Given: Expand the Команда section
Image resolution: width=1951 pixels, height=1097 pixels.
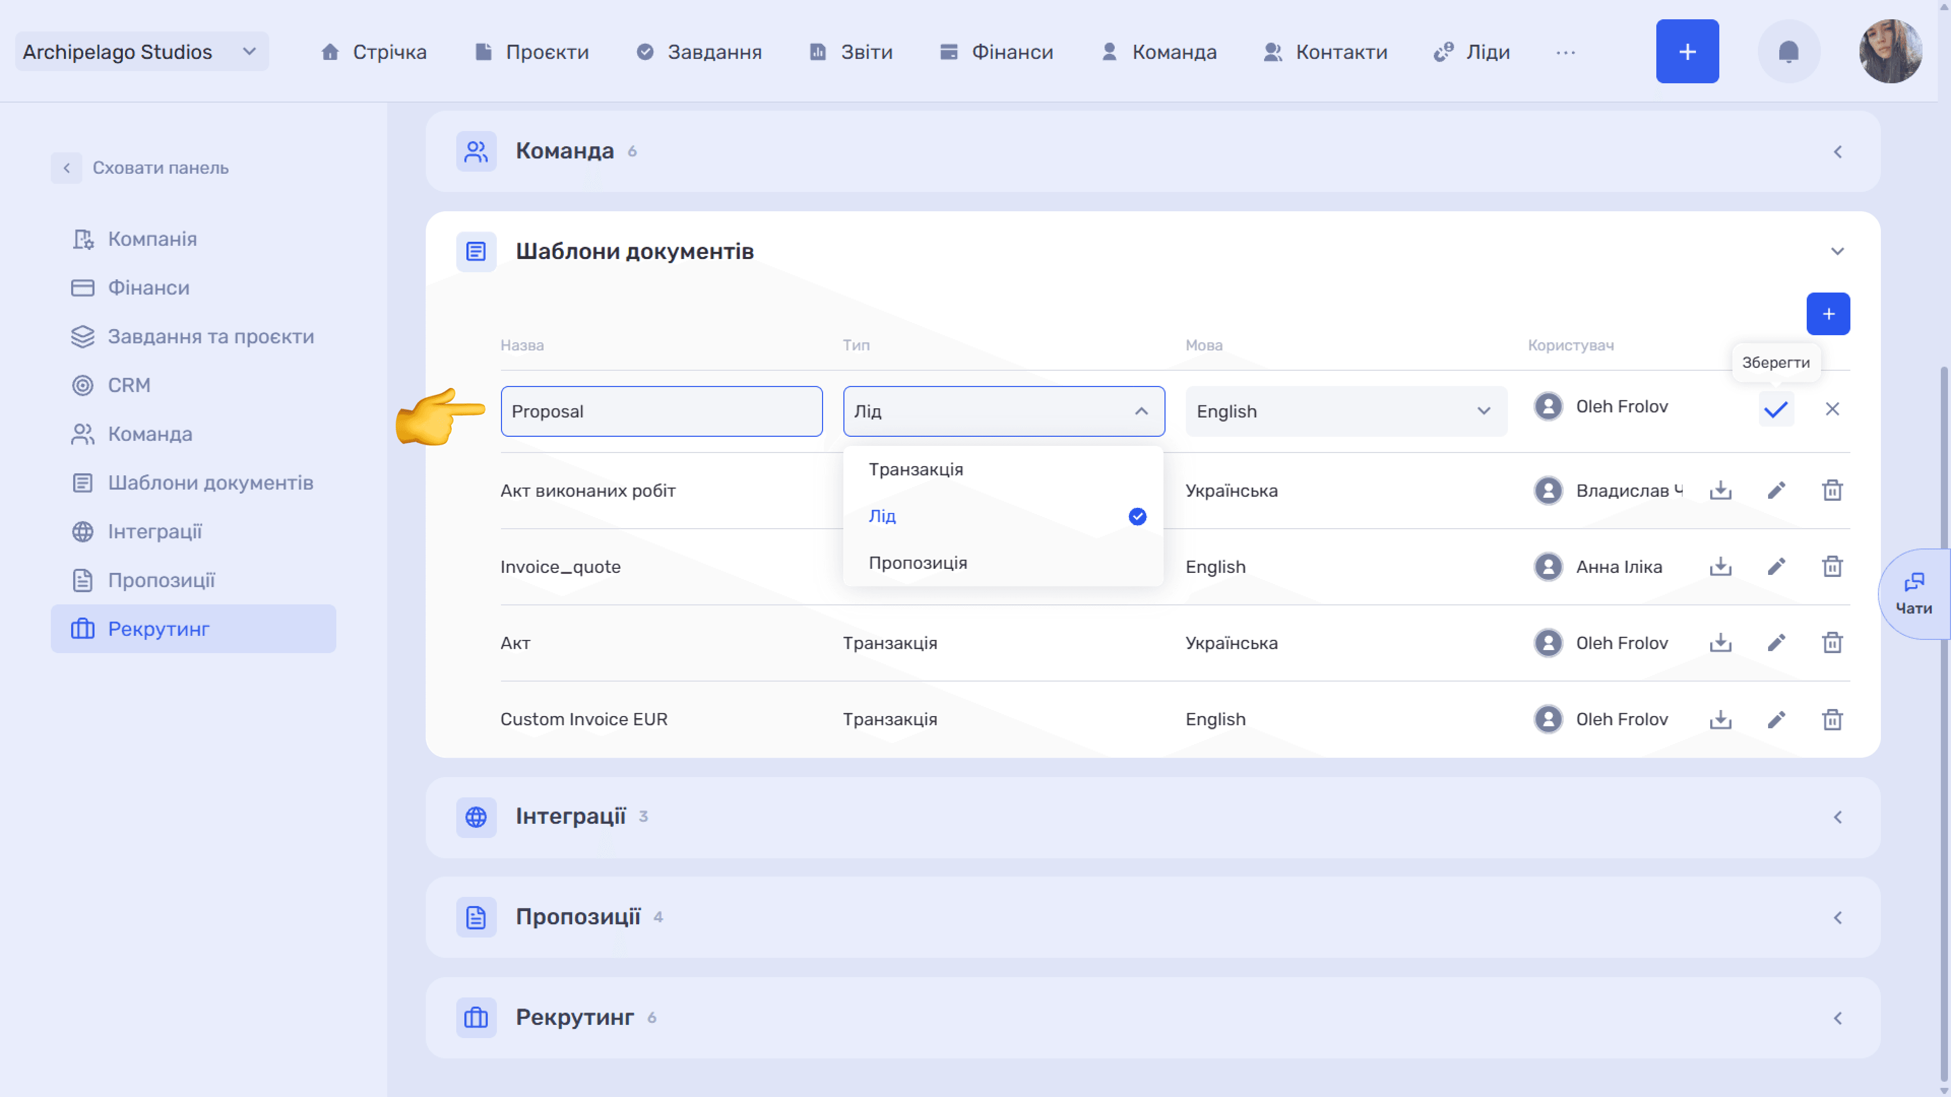Looking at the screenshot, I should click(x=1837, y=151).
